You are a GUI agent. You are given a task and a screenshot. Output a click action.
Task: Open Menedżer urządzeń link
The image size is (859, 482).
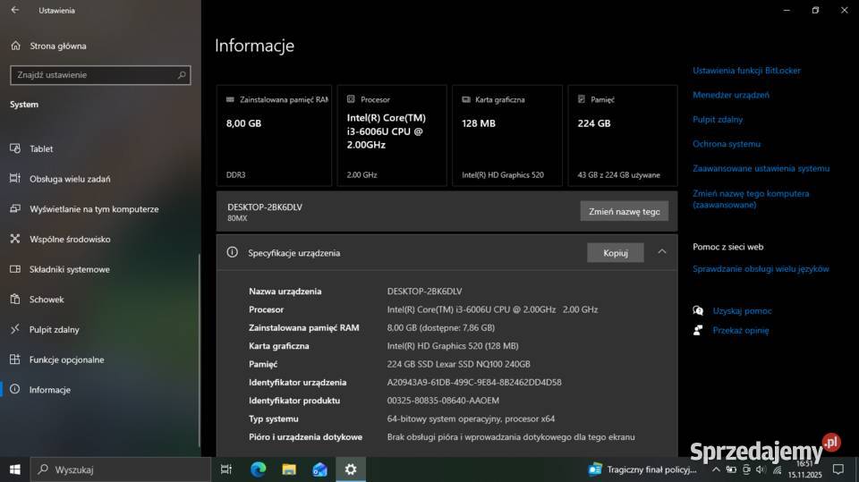pos(731,95)
